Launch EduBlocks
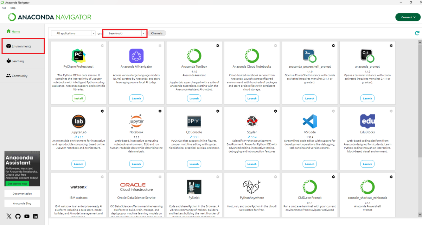The width and height of the screenshot is (422, 225). (x=367, y=164)
